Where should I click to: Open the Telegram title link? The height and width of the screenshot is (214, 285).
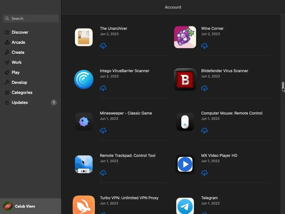(209, 198)
